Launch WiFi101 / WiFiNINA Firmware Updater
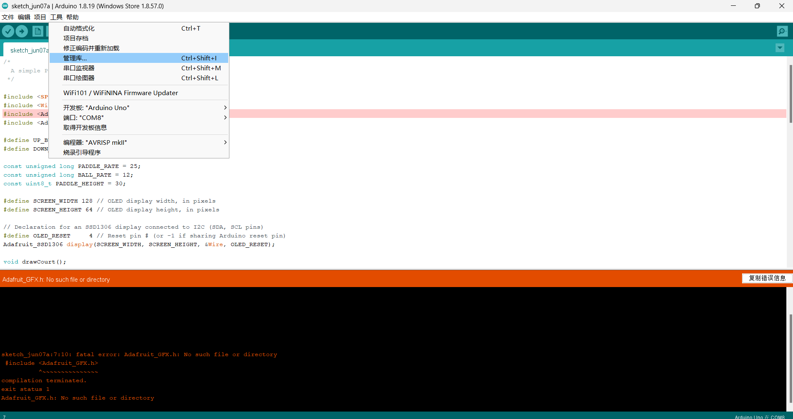This screenshot has width=793, height=419. point(139,93)
